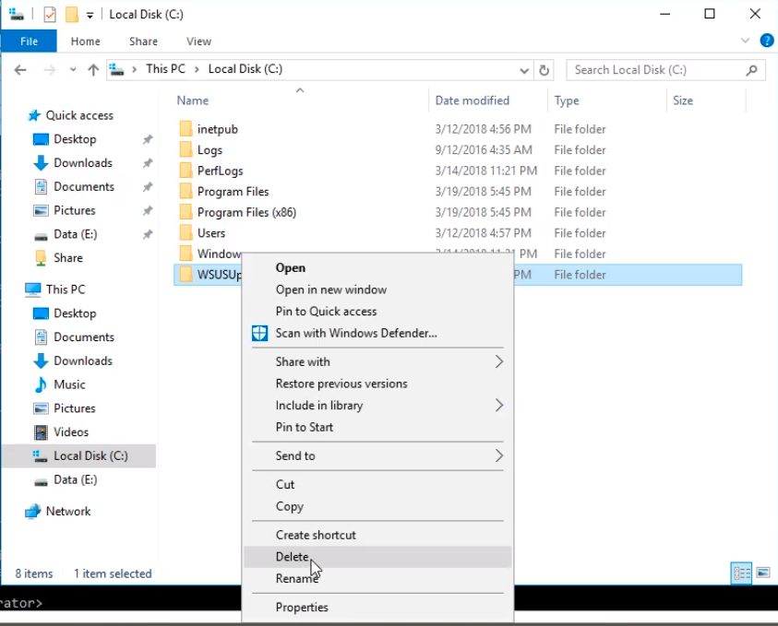Image resolution: width=778 pixels, height=626 pixels.
Task: Click the New folder icon in title bar
Action: click(x=71, y=15)
